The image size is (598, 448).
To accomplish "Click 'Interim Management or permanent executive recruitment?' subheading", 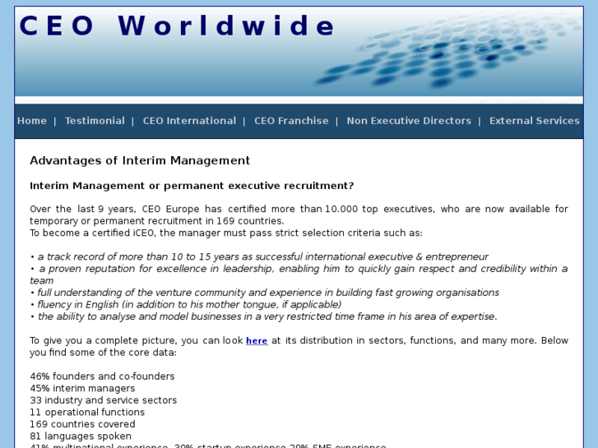I will (192, 186).
